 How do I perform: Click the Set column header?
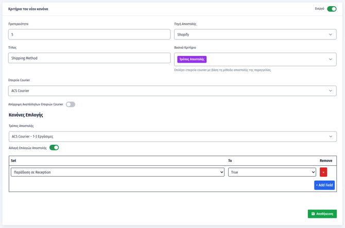[13, 161]
